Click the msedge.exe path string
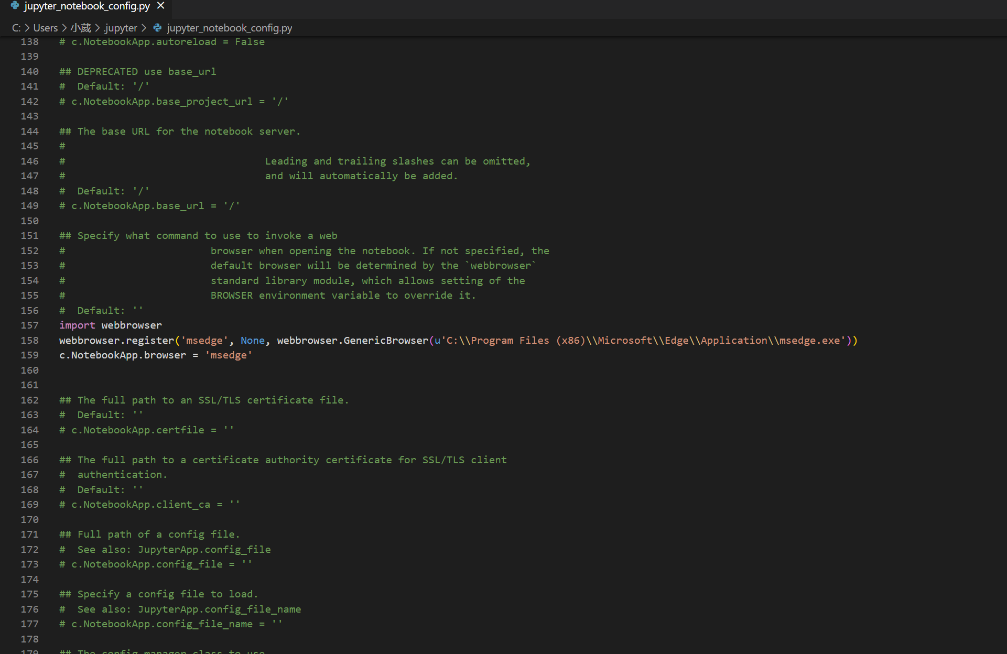The width and height of the screenshot is (1007, 654). [x=643, y=341]
